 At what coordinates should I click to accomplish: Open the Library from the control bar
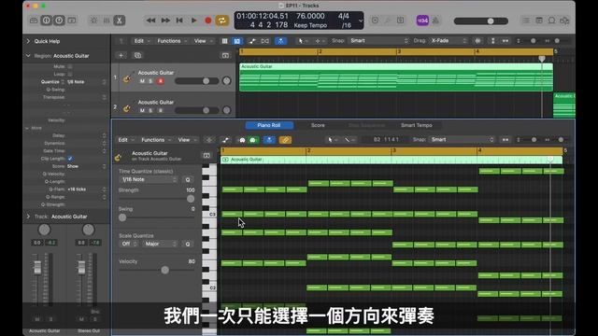(34, 21)
